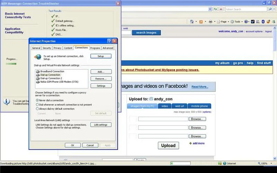Switch to the Security tab

tap(47, 48)
